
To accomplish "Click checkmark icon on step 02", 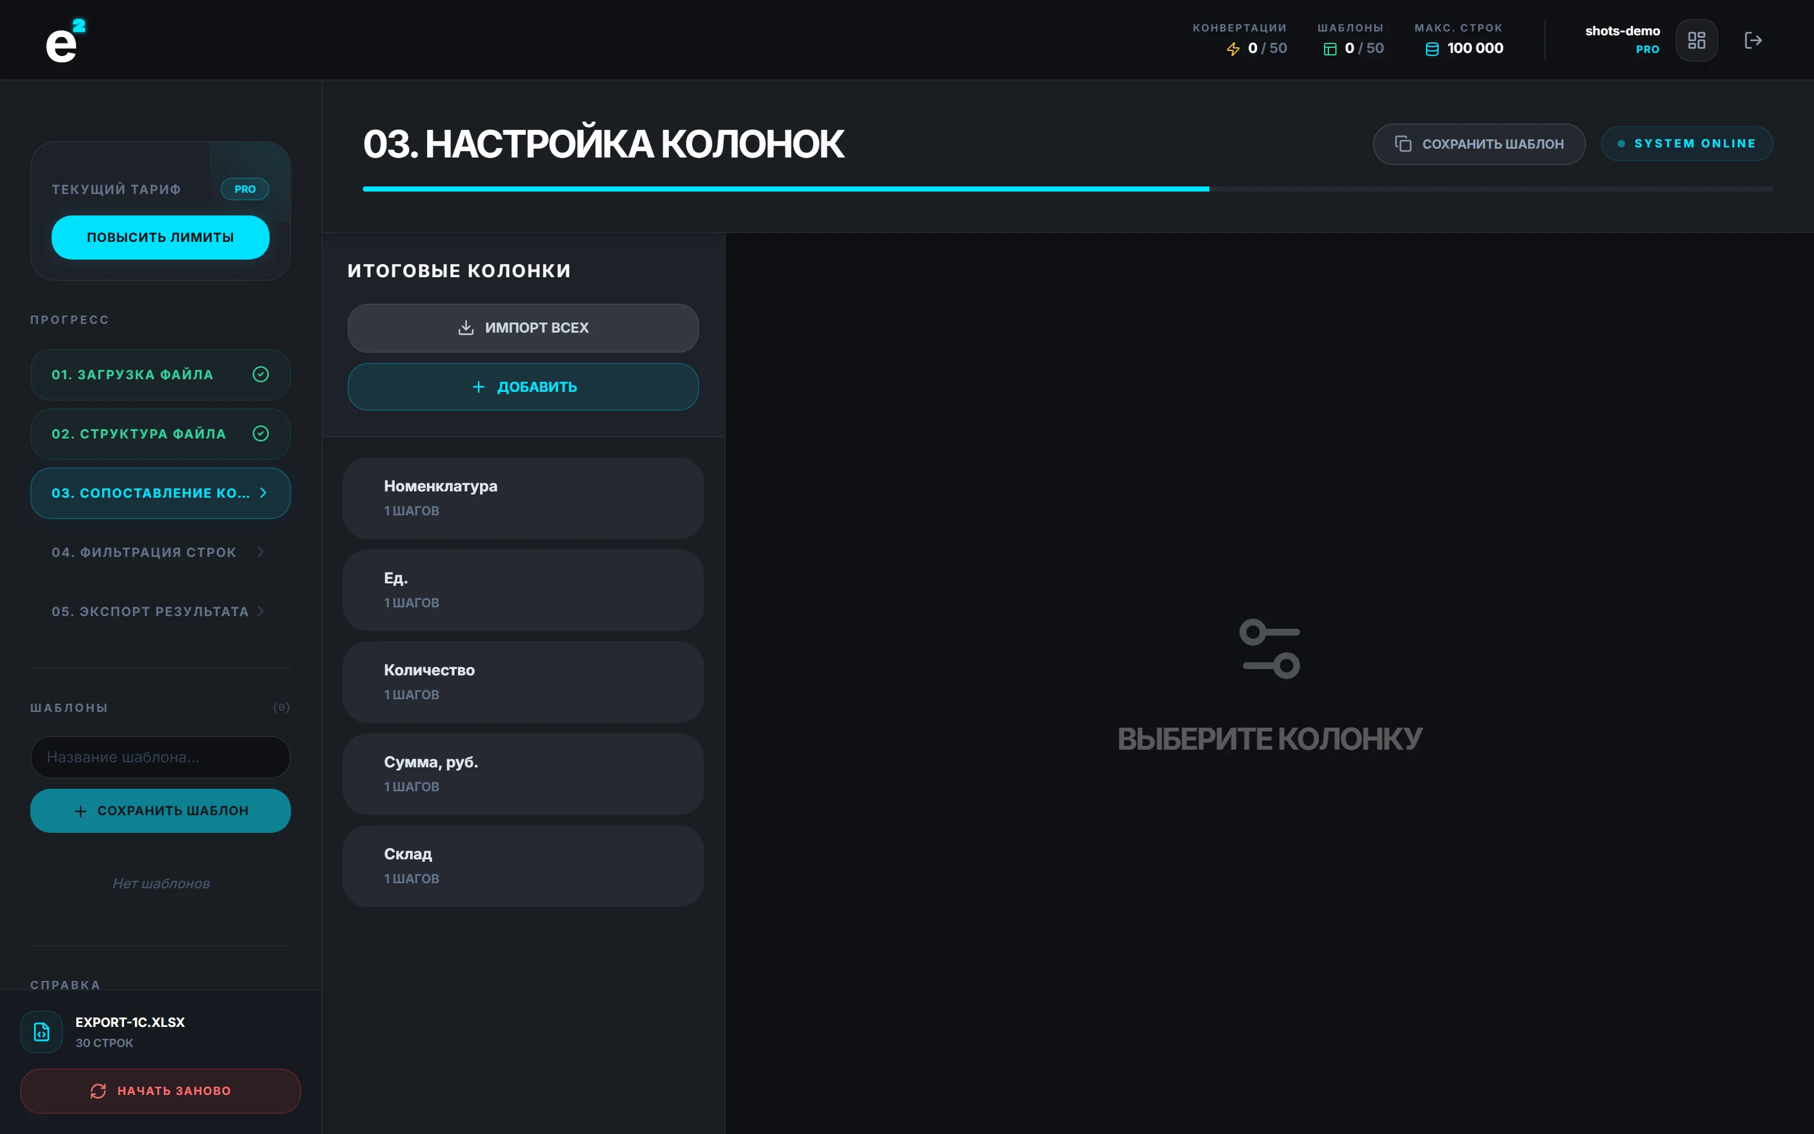I will (261, 433).
